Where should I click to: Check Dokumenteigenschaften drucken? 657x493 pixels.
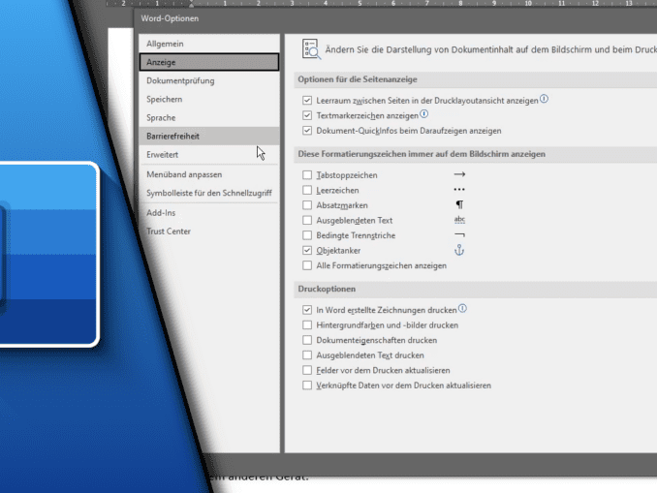coord(307,340)
